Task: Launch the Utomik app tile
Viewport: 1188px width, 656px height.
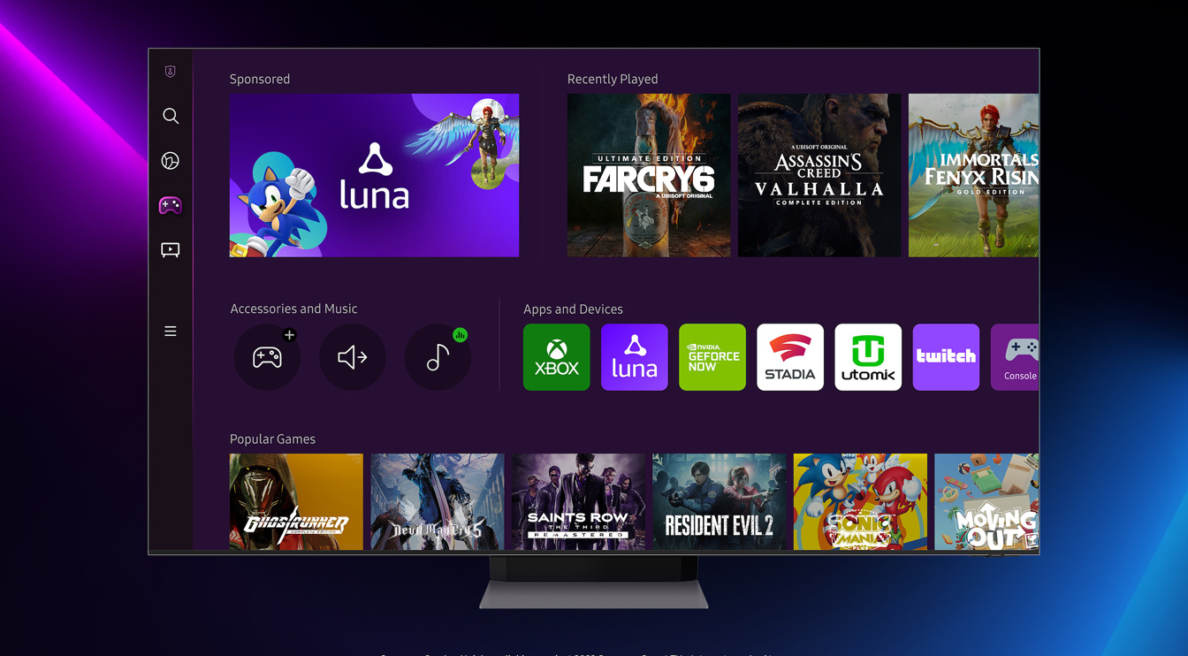Action: point(868,357)
